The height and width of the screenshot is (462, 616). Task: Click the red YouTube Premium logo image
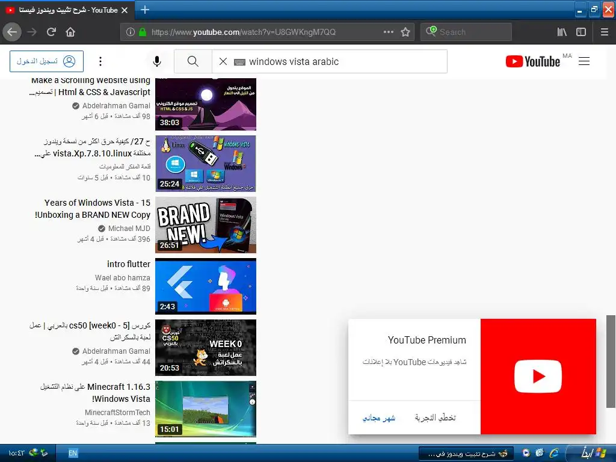538,377
